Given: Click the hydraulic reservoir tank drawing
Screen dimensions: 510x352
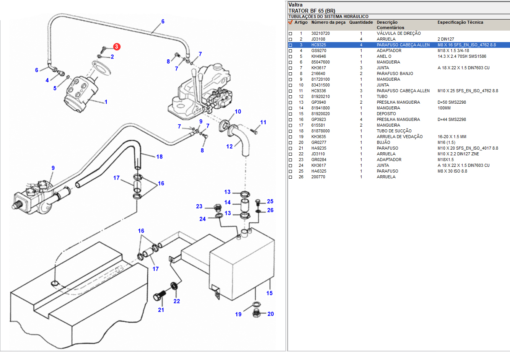Looking at the screenshot, I should pyautogui.click(x=241, y=268).
